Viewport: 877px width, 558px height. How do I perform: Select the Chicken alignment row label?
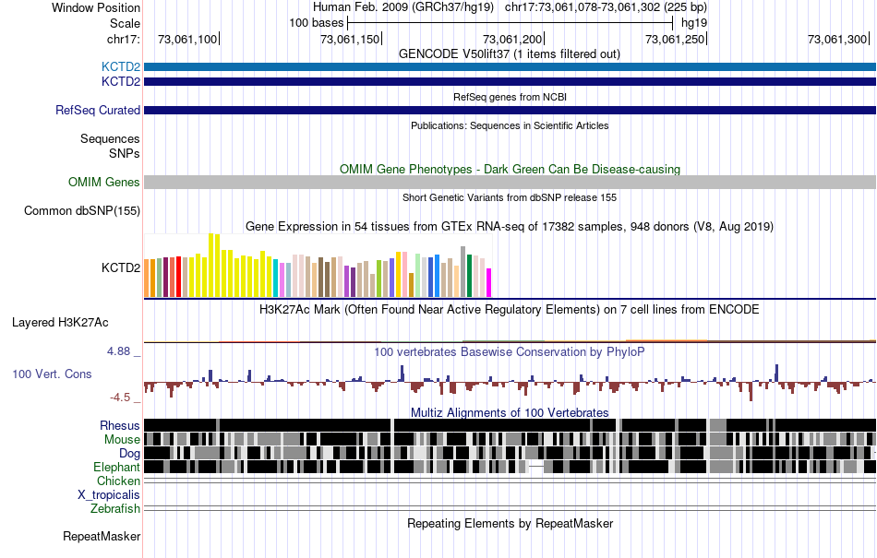point(118,481)
